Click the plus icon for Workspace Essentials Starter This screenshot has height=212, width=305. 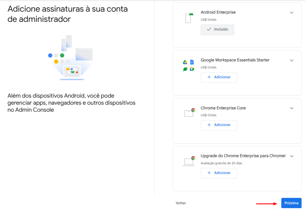pyautogui.click(x=209, y=77)
